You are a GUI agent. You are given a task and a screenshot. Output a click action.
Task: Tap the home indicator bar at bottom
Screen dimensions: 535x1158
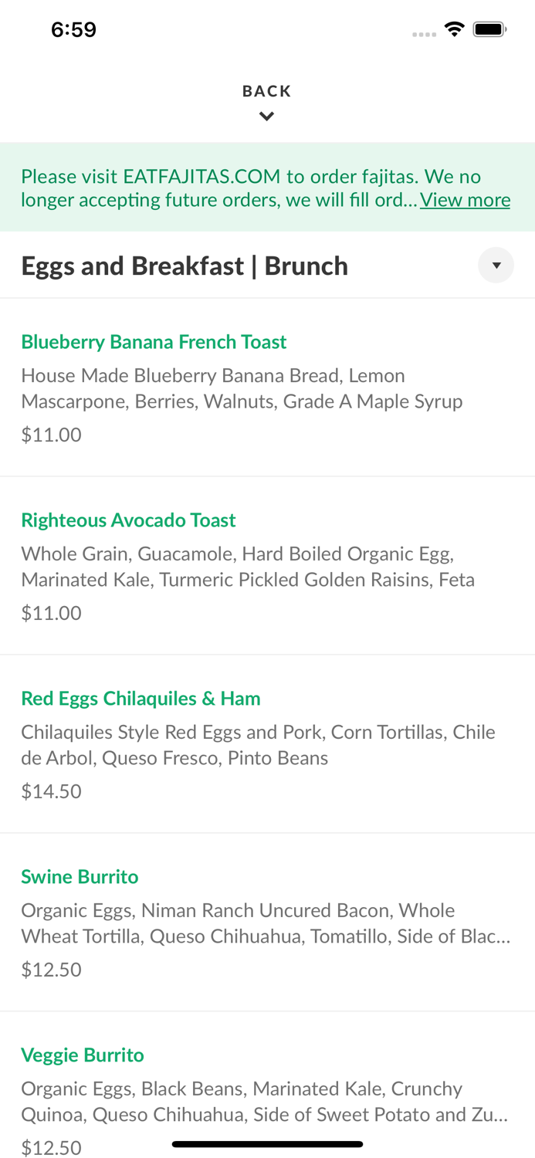[267, 1143]
